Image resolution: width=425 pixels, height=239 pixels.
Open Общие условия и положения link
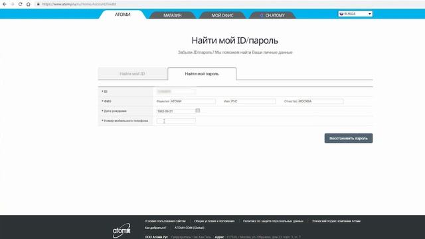pyautogui.click(x=214, y=221)
